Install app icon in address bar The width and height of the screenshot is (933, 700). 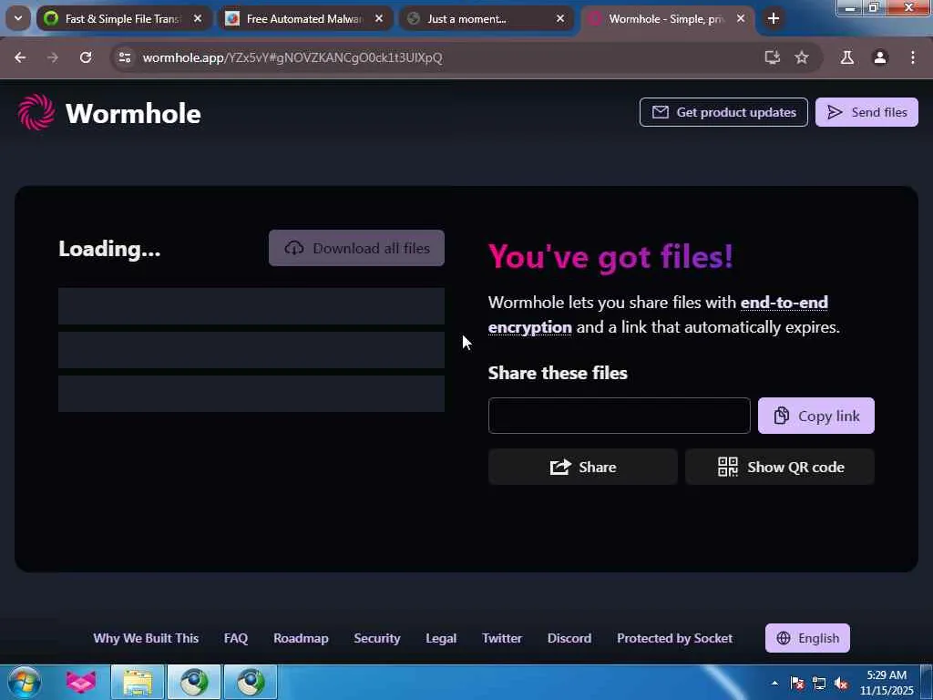click(x=772, y=57)
